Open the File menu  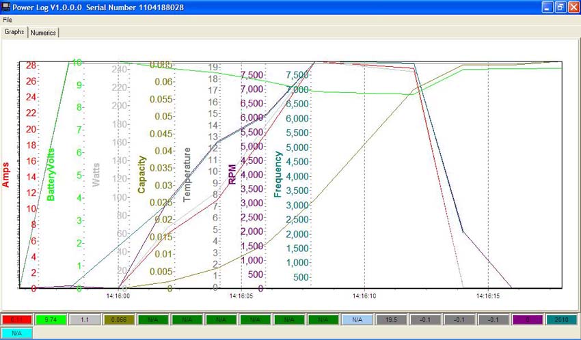pos(8,20)
